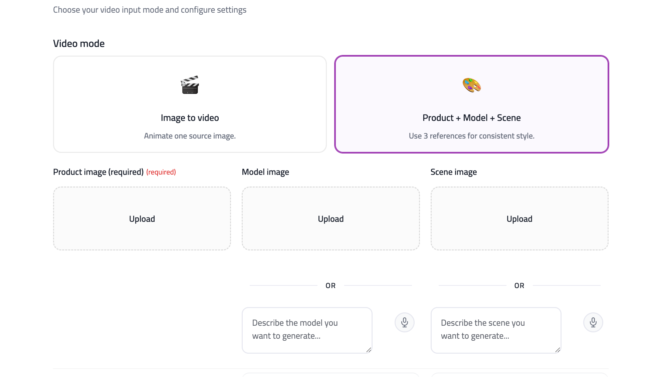The image size is (655, 377).
Task: Click the Describe the scene text field
Action: pos(496,330)
